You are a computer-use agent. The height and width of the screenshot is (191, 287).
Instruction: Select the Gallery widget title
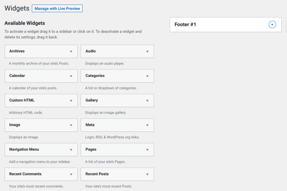point(92,100)
